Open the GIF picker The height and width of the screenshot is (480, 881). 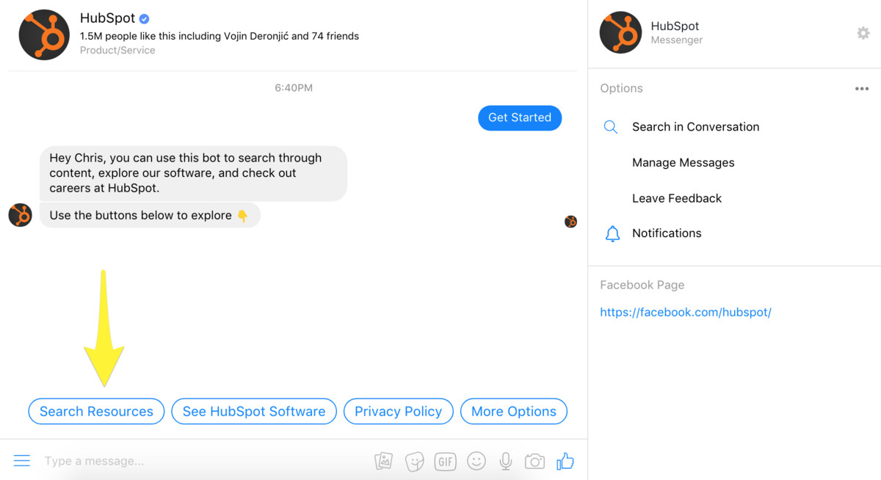coord(446,461)
